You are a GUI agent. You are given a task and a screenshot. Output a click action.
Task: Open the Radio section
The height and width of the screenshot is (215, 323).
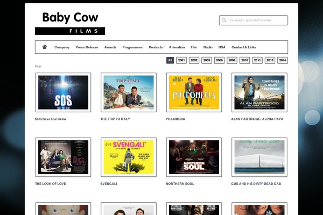[208, 47]
